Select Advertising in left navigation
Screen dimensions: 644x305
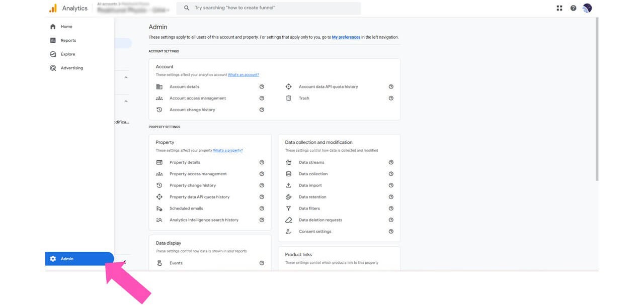(x=71, y=68)
